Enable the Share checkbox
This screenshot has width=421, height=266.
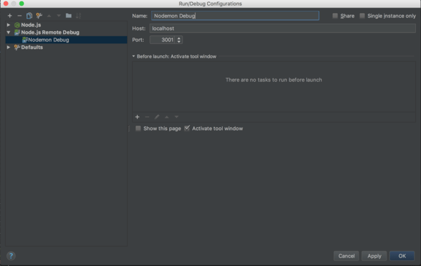pyautogui.click(x=335, y=16)
